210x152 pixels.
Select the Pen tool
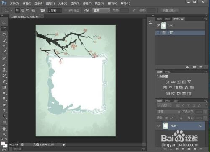coord(4,105)
